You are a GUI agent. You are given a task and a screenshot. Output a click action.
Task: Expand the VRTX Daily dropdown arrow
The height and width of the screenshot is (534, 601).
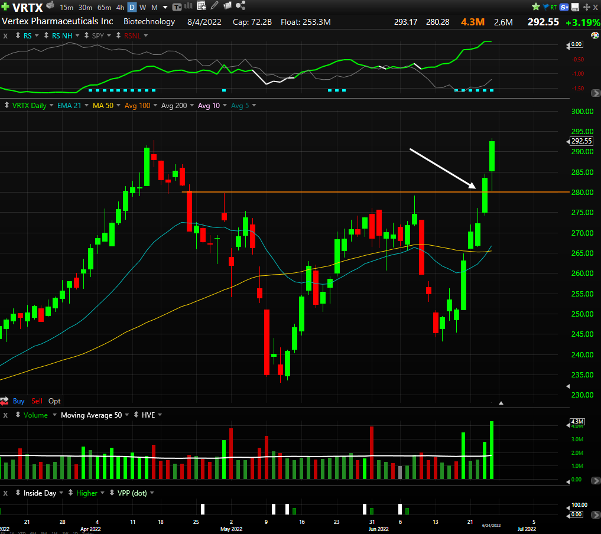coord(51,105)
